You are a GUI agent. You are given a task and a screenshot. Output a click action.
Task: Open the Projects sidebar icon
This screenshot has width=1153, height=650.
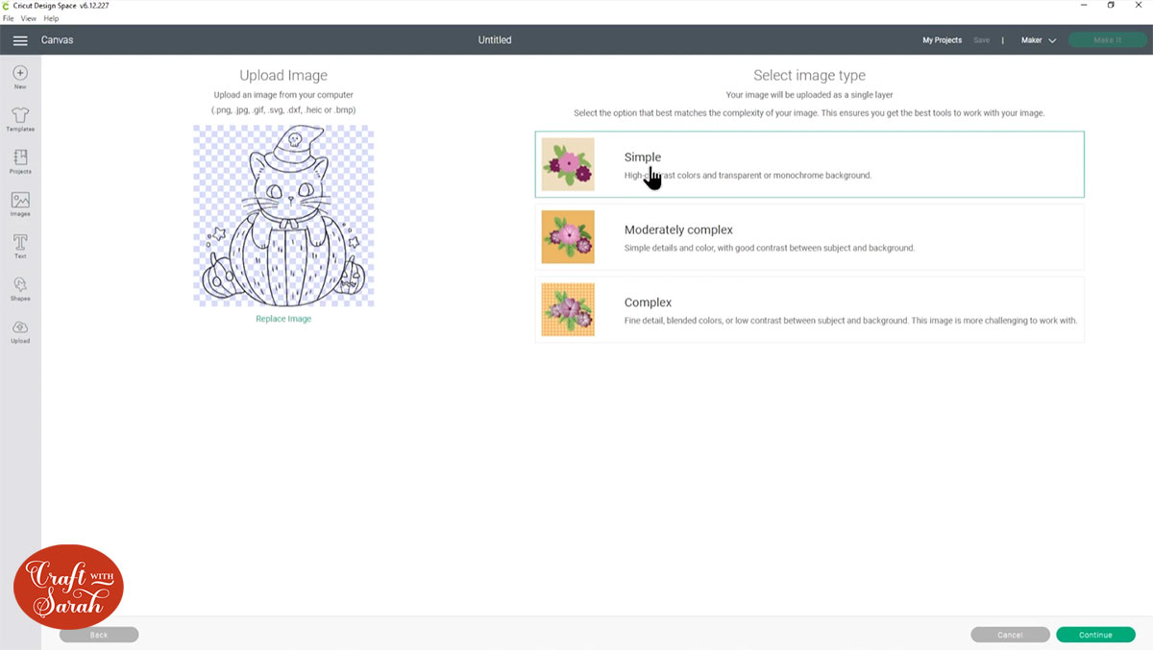[20, 157]
